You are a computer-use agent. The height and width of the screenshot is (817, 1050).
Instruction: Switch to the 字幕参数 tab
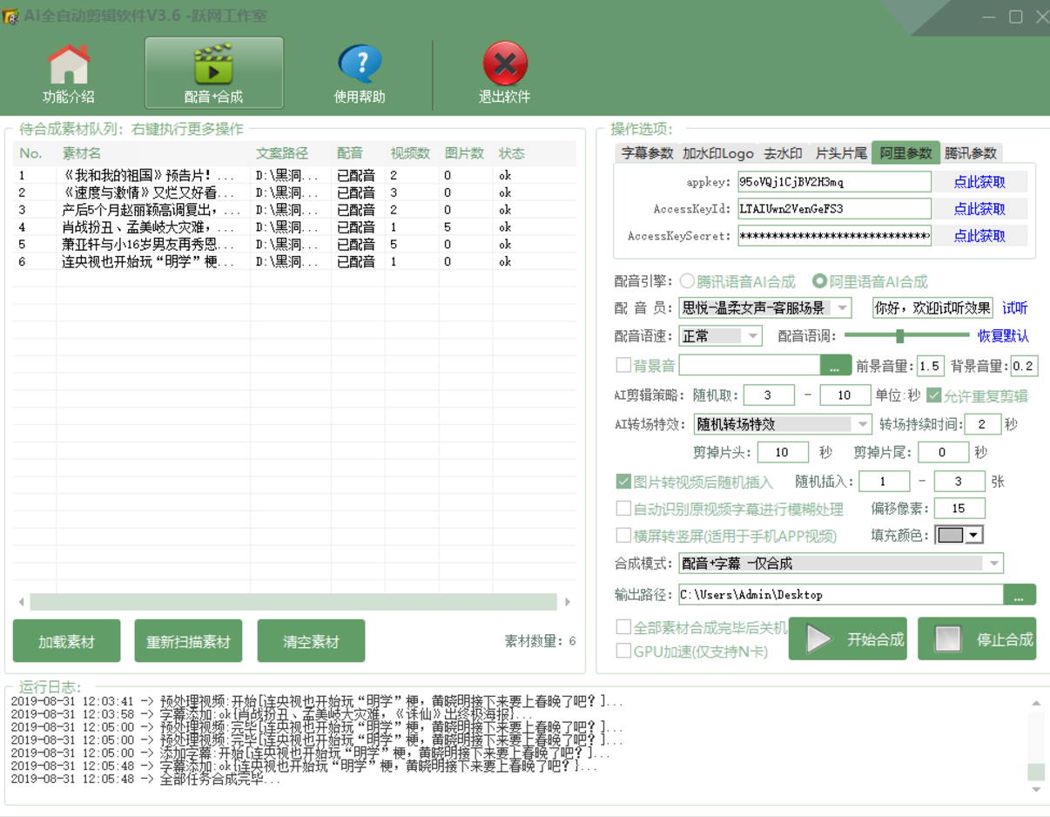(x=647, y=153)
